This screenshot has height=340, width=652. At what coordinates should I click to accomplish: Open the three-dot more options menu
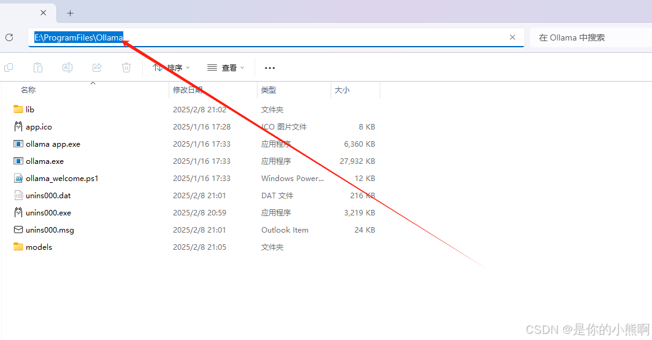pos(270,68)
